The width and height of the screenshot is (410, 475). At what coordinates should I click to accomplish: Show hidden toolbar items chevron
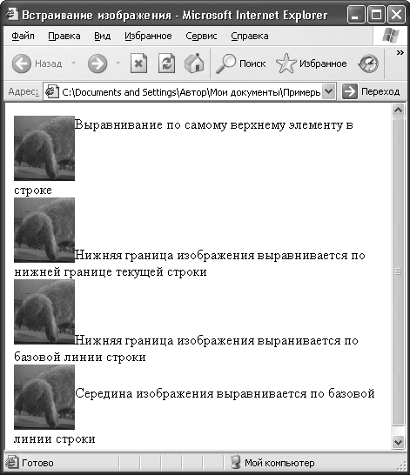point(400,53)
